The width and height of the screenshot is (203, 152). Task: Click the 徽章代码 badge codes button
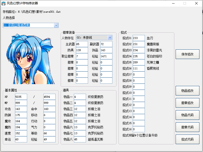tap(187, 127)
